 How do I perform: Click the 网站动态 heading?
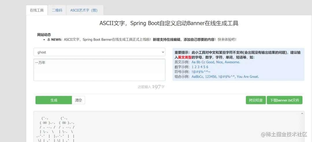(44, 35)
